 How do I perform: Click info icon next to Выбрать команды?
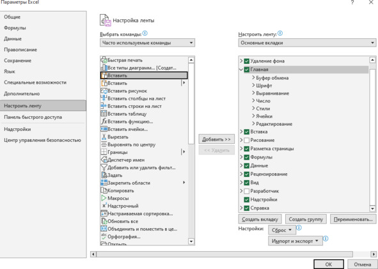(x=145, y=33)
